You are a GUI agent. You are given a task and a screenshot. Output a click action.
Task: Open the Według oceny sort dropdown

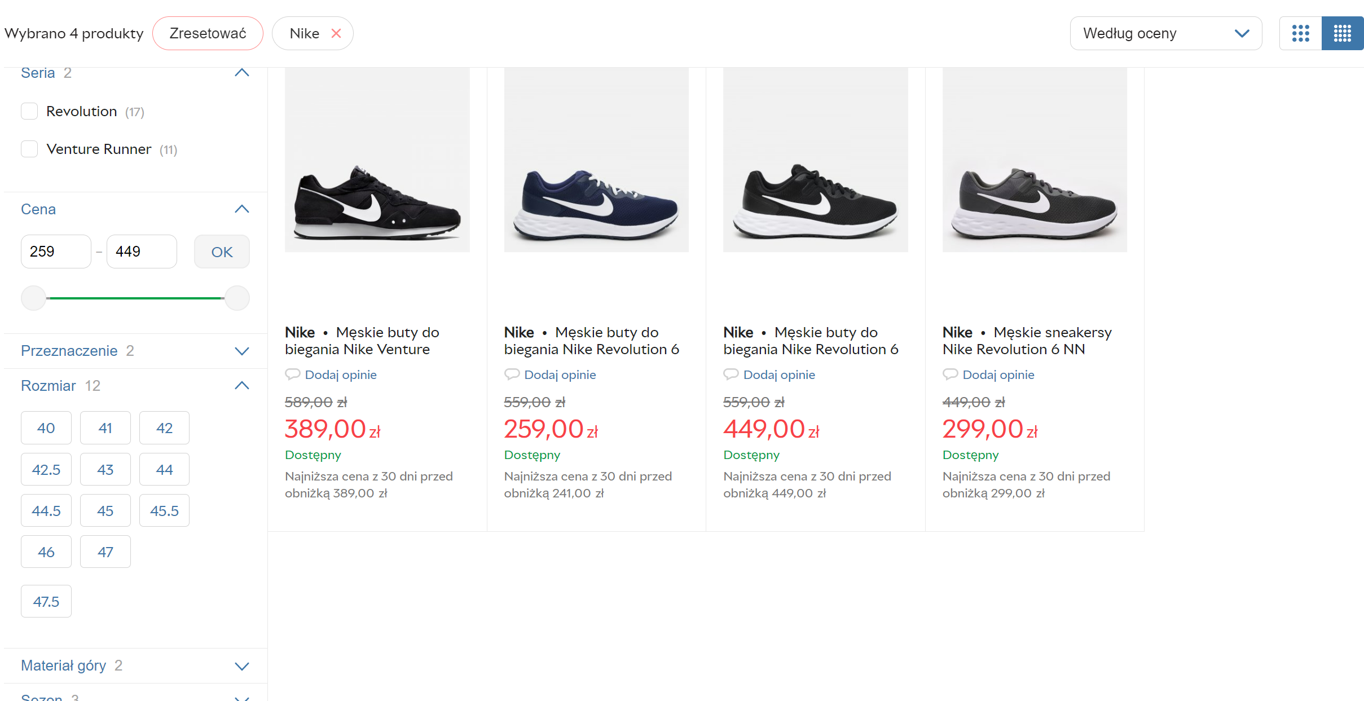(1165, 33)
